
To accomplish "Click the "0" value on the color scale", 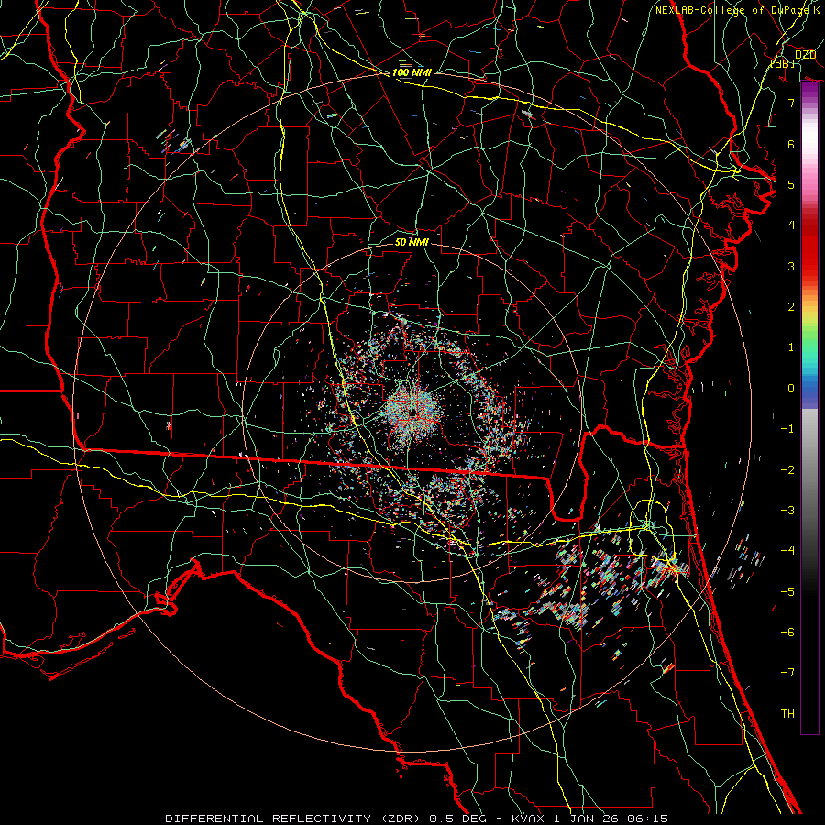I will coord(791,389).
